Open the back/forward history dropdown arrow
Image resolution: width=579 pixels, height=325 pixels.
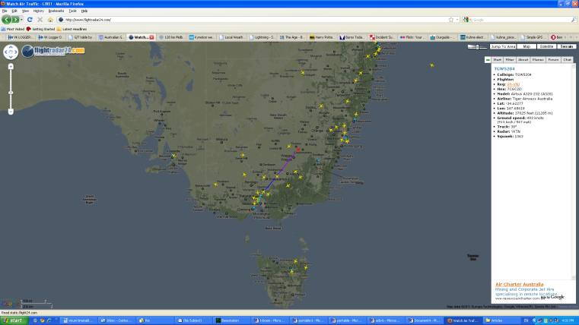pos(21,20)
